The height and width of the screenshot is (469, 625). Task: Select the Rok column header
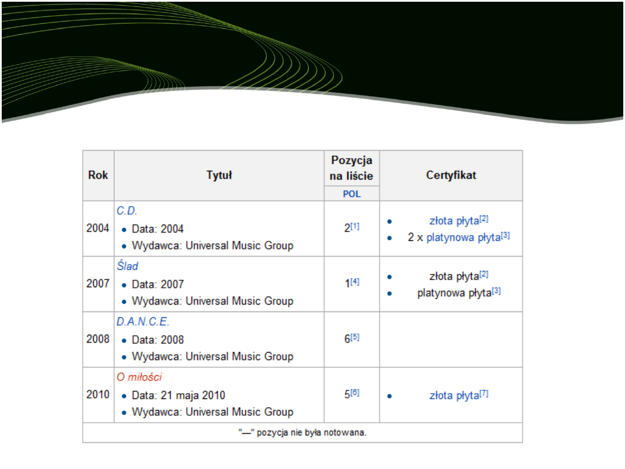pyautogui.click(x=98, y=175)
